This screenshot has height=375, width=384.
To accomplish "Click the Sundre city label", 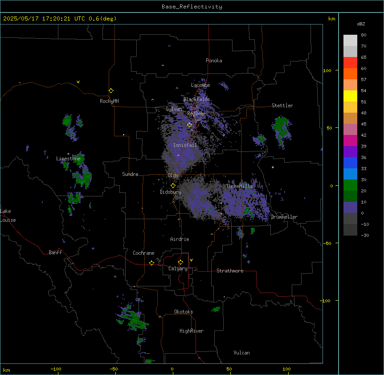I will [130, 174].
